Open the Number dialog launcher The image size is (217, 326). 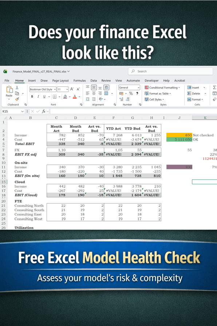140,105
